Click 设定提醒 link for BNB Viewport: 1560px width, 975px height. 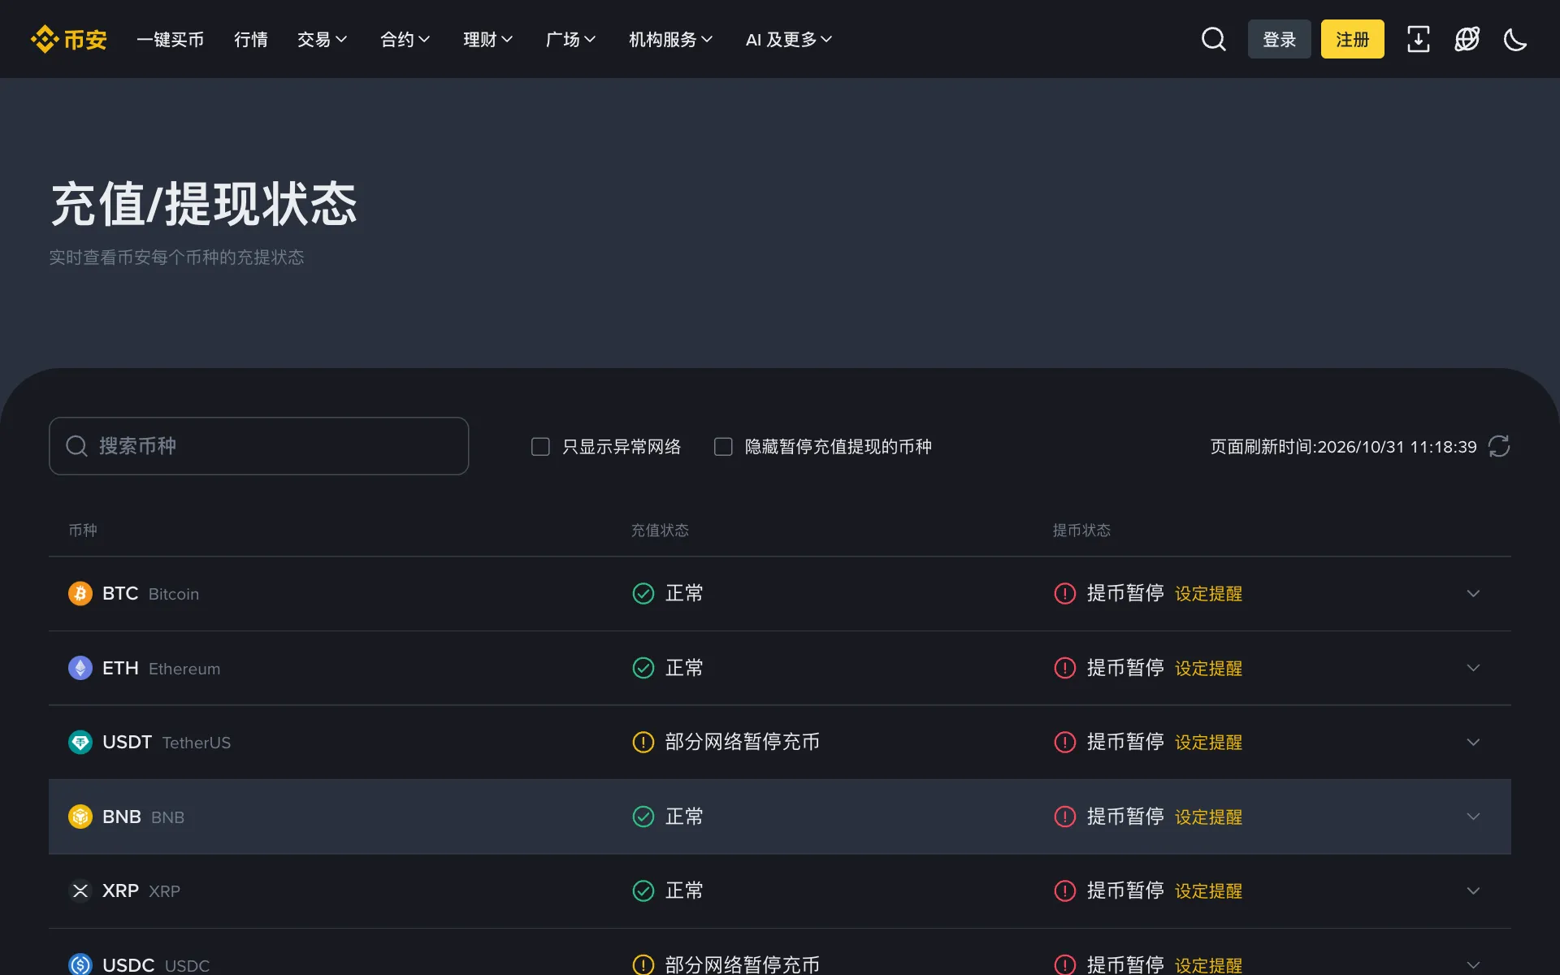(x=1208, y=817)
